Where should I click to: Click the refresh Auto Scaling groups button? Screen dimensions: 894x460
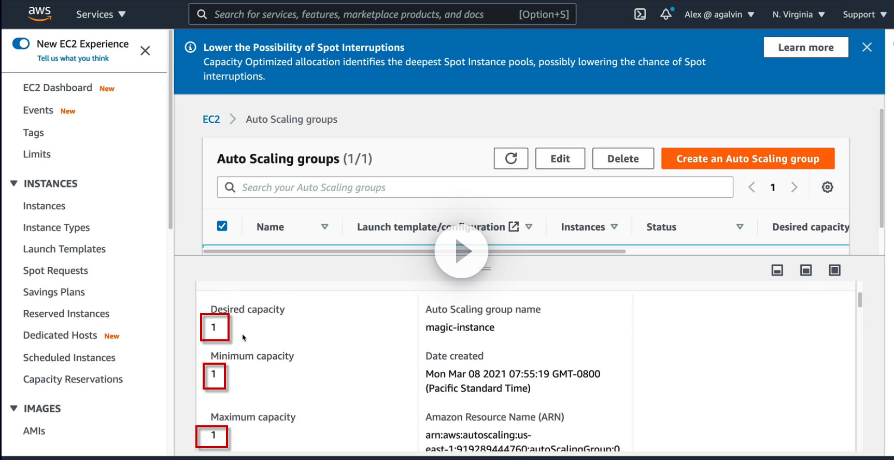510,159
